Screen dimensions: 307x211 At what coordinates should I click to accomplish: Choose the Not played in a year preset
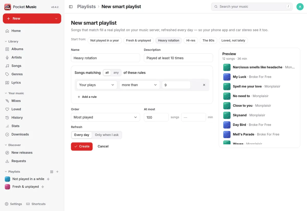point(105,40)
